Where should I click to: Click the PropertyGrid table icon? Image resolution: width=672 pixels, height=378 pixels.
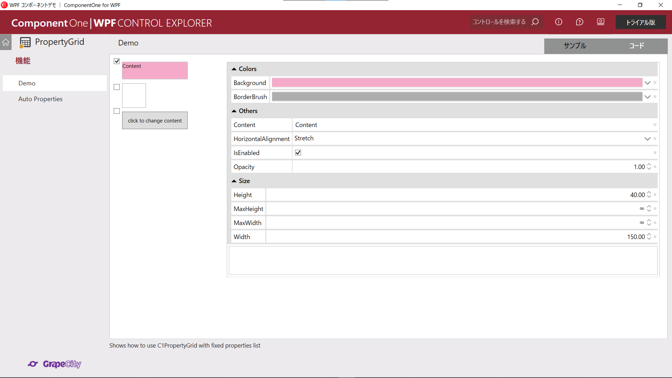click(x=25, y=42)
